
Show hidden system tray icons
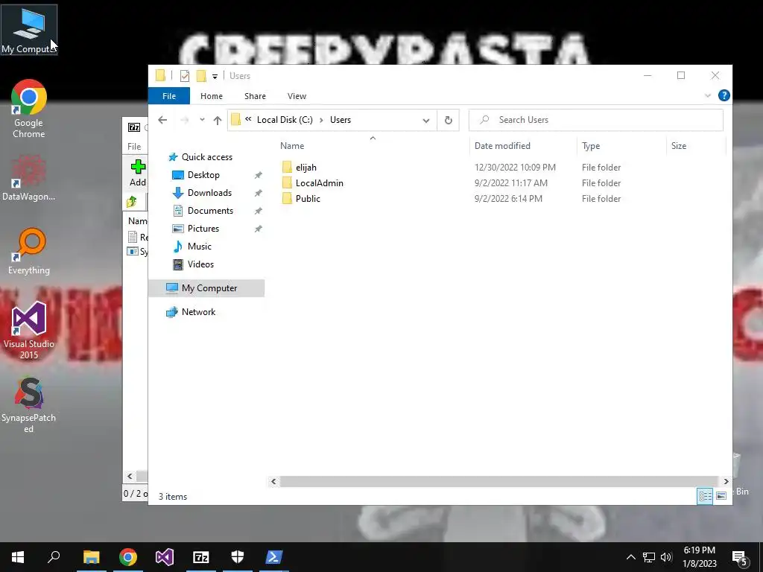click(x=630, y=557)
